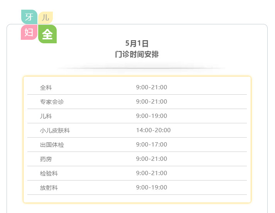Select the 小儿皮肤科 row label
275x213 pixels.
[x=55, y=130]
